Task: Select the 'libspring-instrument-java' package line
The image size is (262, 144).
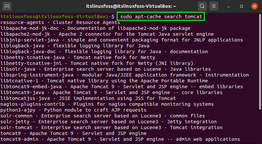Action: click(x=124, y=75)
